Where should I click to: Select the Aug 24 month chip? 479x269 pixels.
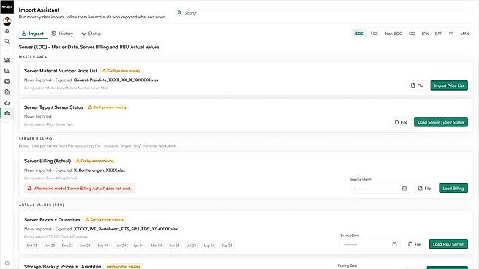point(209,246)
